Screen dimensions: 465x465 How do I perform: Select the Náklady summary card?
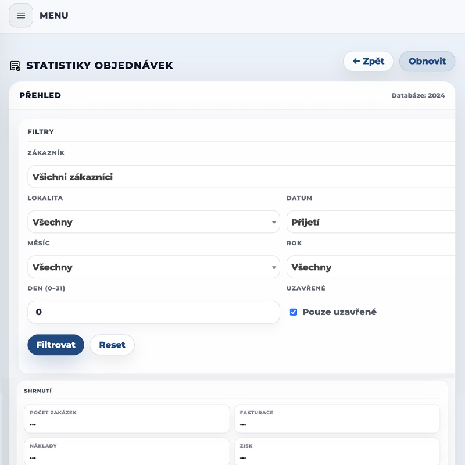pyautogui.click(x=127, y=452)
